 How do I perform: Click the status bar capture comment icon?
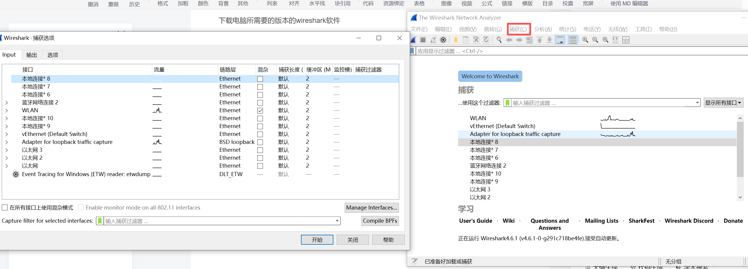[x=414, y=261]
